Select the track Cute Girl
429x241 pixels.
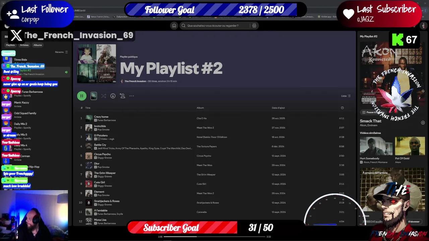pos(100,182)
